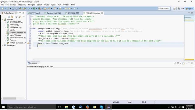The width and height of the screenshot is (195, 110).
Task: Click the Python interpreter icon in toolbar
Action: click(20, 9)
